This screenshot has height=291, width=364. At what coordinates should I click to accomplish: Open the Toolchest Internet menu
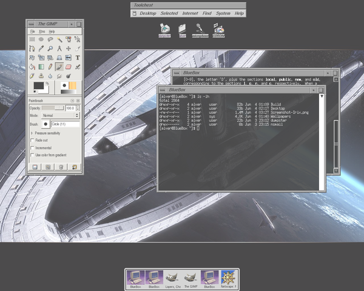[x=190, y=13]
